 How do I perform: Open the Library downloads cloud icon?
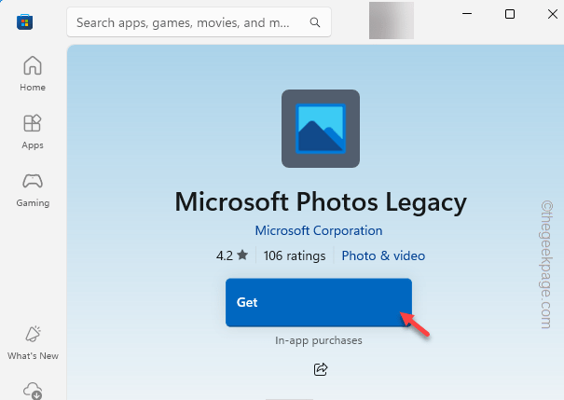[33, 391]
